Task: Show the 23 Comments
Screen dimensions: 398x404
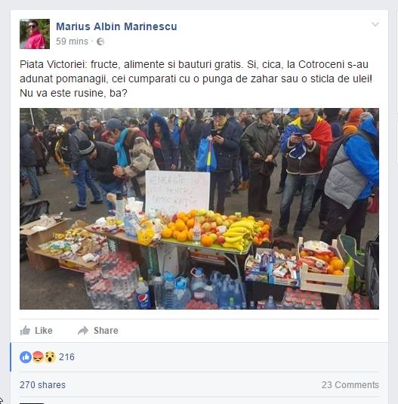Action: pyautogui.click(x=350, y=385)
